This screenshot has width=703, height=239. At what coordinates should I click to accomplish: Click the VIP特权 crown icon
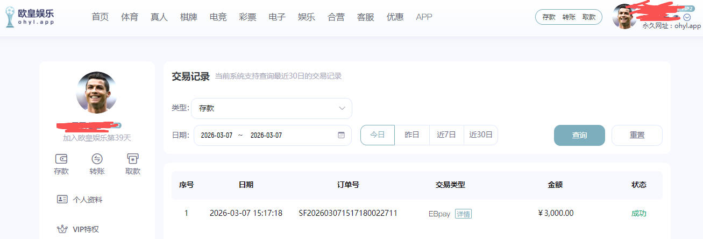pos(62,229)
